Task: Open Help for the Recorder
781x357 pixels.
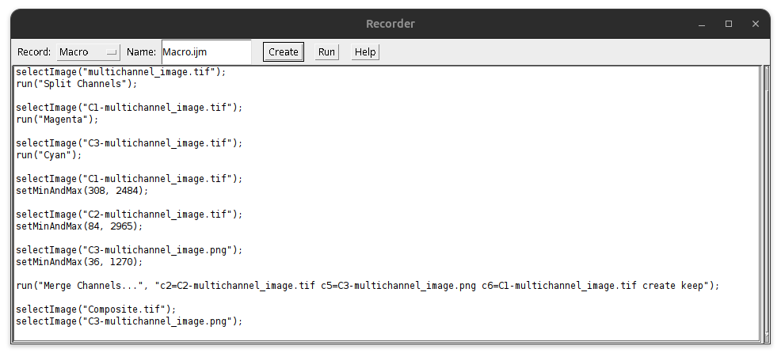Action: tap(365, 52)
